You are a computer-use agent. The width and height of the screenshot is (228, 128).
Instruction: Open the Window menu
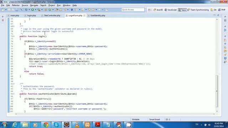[67, 5]
